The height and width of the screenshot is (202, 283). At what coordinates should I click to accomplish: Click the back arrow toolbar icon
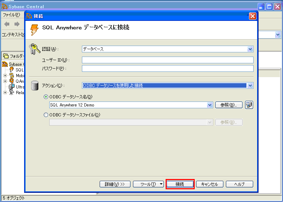click(7, 24)
